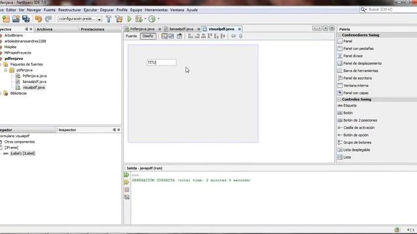Click the red stop icon in output
417x234 pixels.
126,190
